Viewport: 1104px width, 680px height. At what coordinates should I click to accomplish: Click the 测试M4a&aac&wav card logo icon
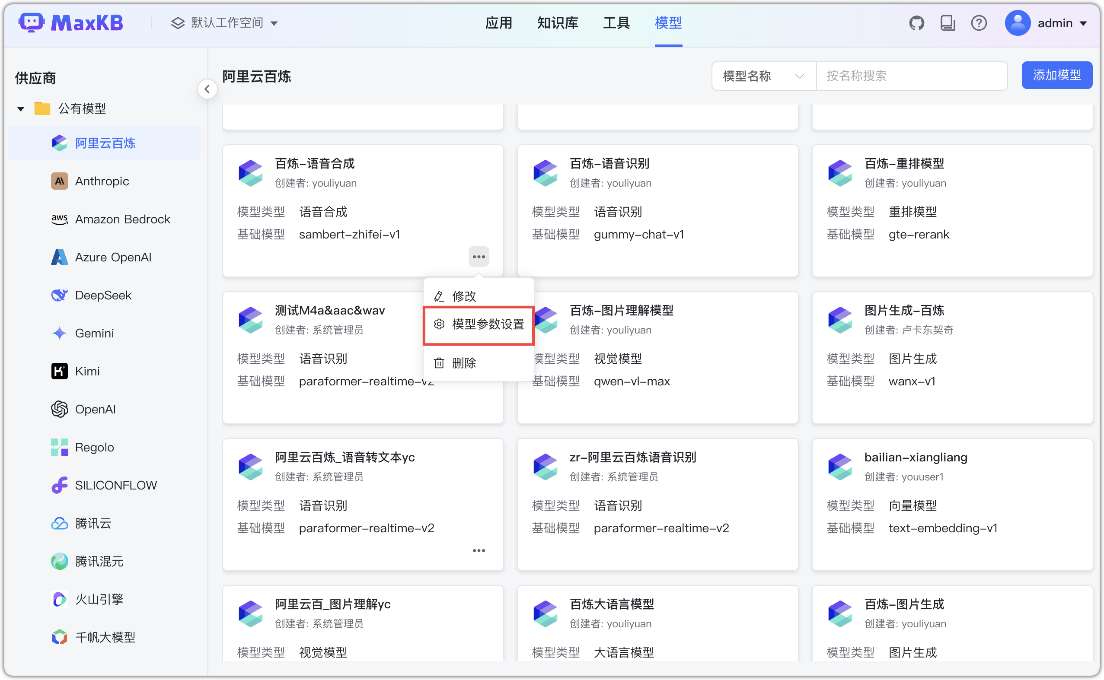point(251,320)
